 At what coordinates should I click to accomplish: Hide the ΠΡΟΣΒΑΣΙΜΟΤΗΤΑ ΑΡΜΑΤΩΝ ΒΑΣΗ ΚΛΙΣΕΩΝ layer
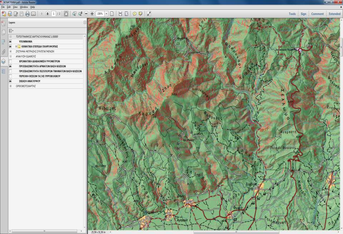pyautogui.click(x=10, y=66)
